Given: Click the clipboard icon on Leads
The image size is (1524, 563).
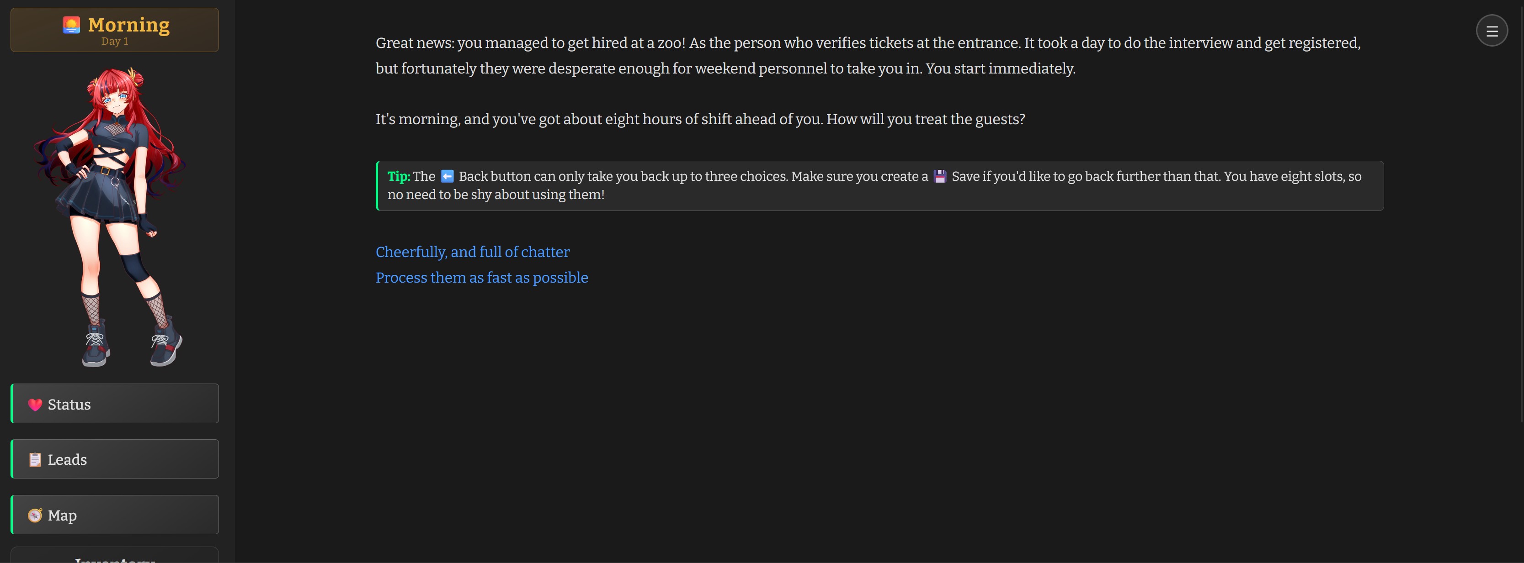Looking at the screenshot, I should pos(35,460).
